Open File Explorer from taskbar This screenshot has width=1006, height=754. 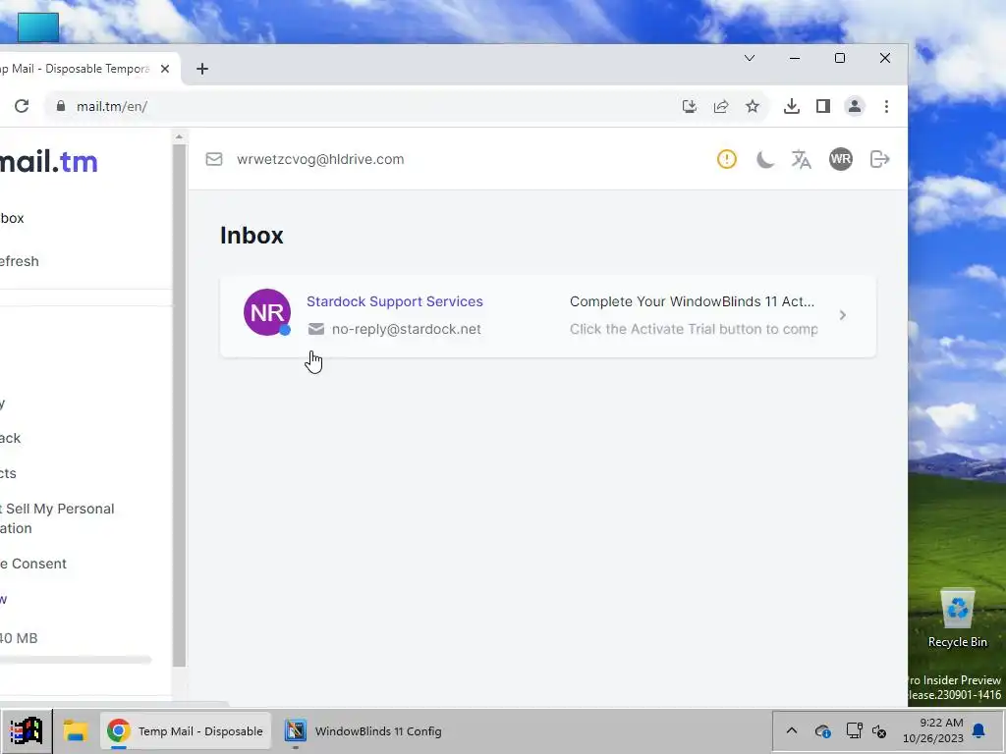(x=76, y=730)
